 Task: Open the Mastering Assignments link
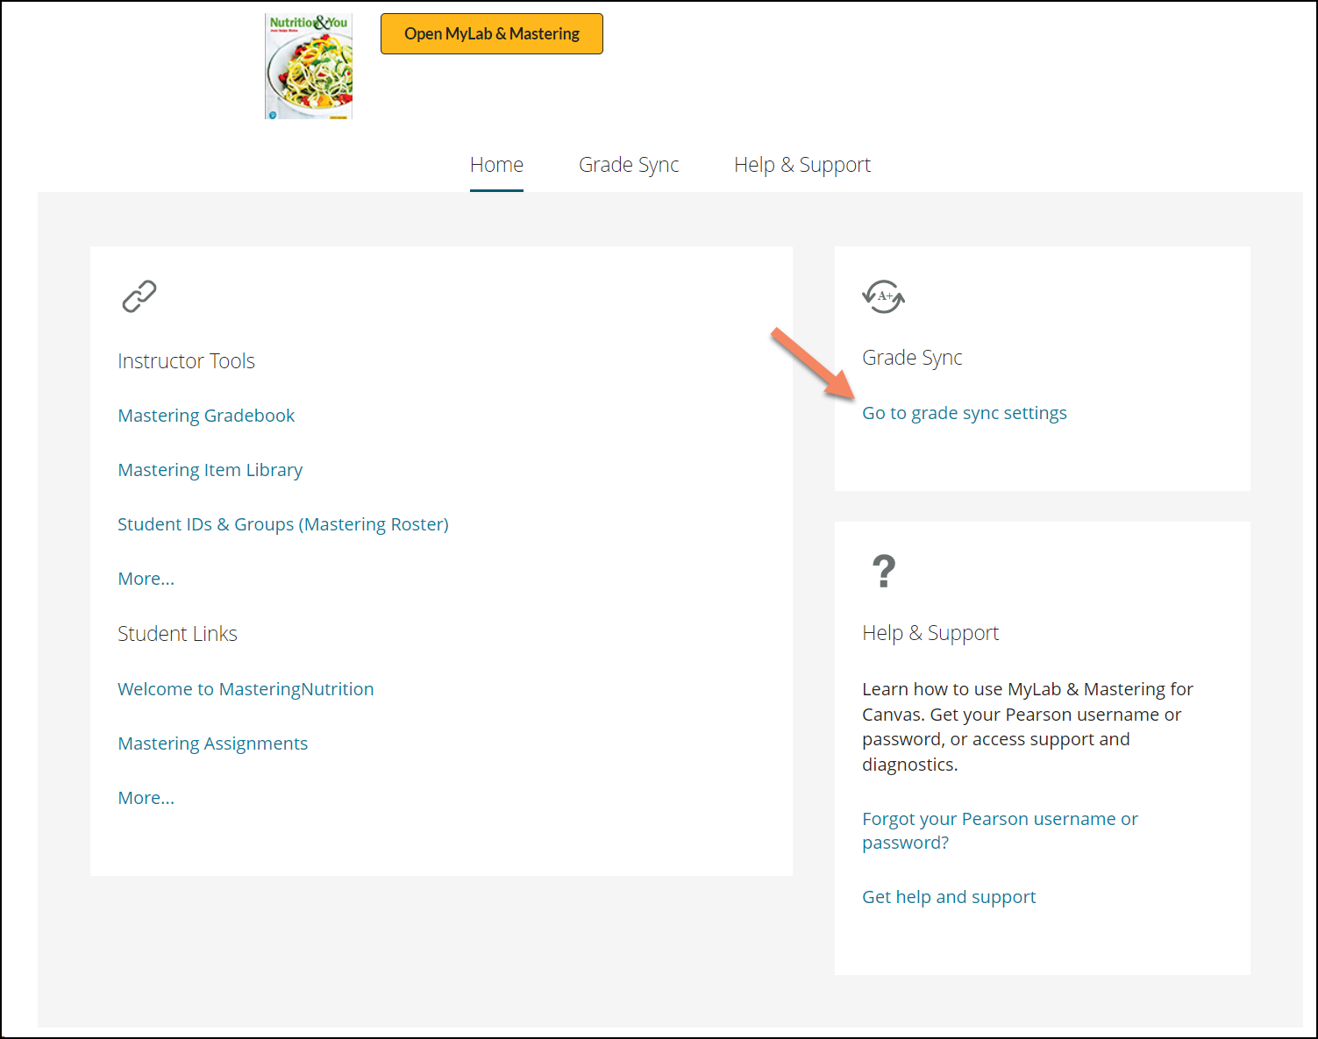pyautogui.click(x=213, y=744)
